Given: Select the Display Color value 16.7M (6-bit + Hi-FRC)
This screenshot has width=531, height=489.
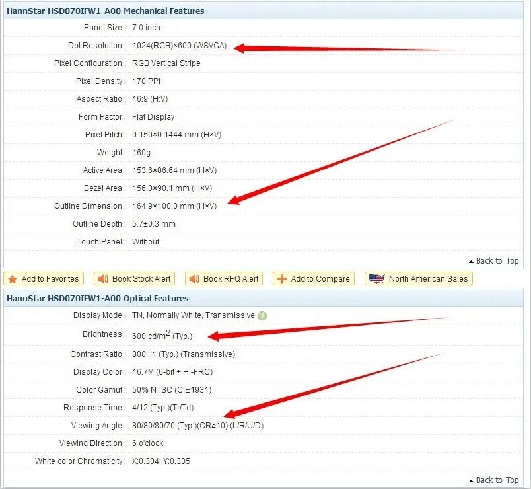Looking at the screenshot, I should (172, 372).
